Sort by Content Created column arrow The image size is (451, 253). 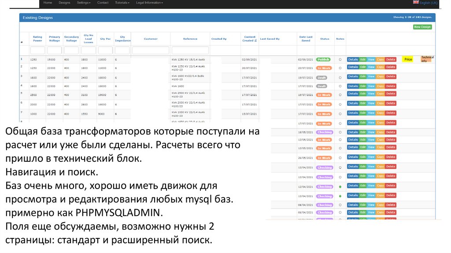[x=255, y=41]
